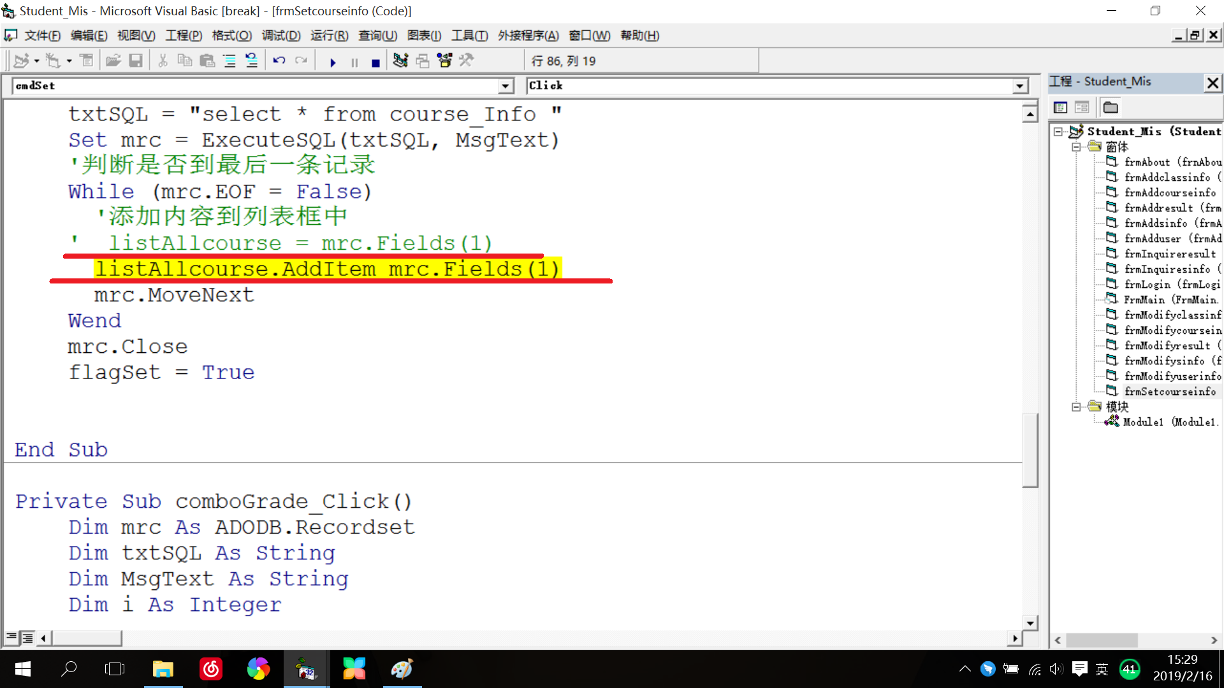This screenshot has width=1224, height=688.
Task: Collapse the 模块 modules folder
Action: pos(1076,406)
